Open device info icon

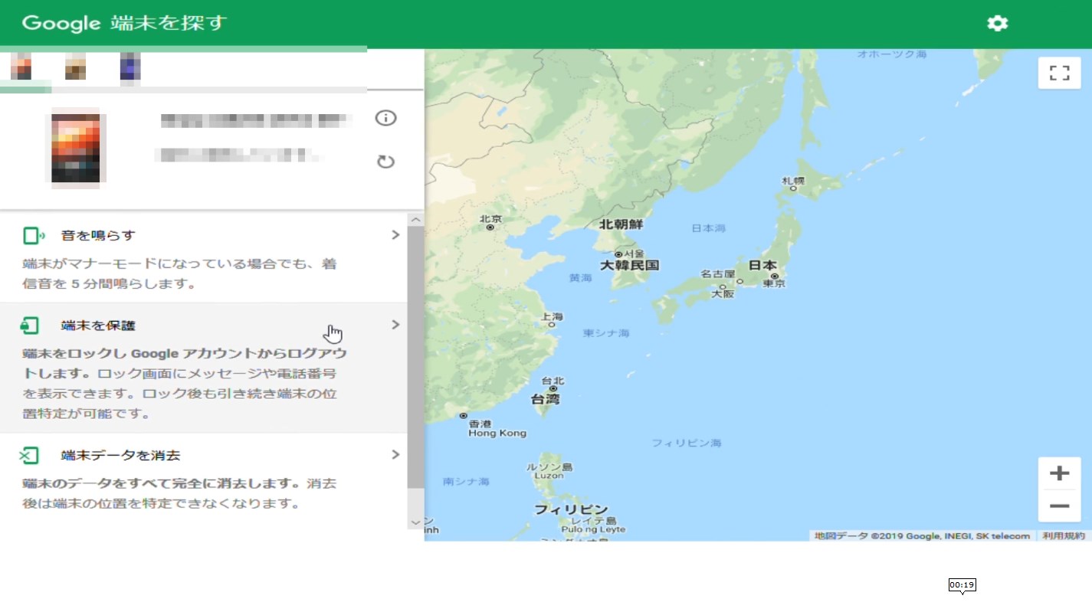(385, 118)
